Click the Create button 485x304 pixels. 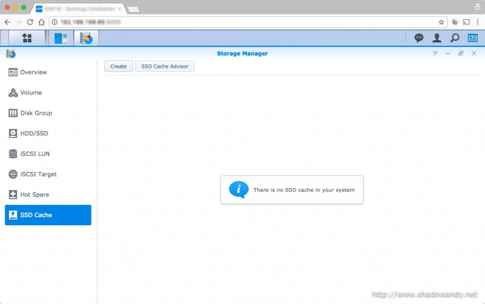point(118,66)
